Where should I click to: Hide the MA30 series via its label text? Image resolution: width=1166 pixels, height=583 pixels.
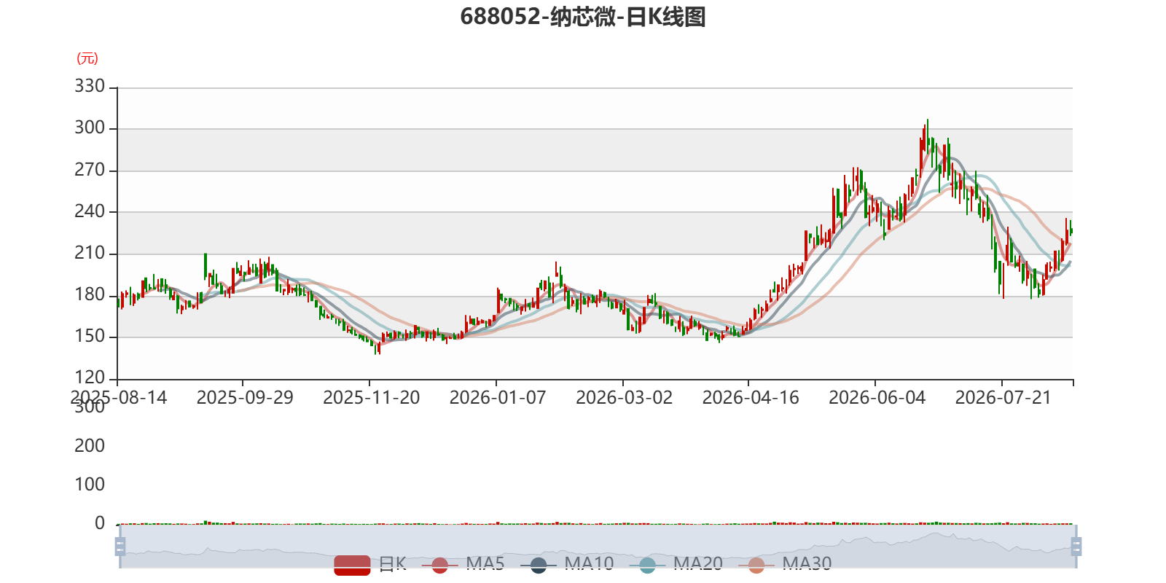(807, 563)
